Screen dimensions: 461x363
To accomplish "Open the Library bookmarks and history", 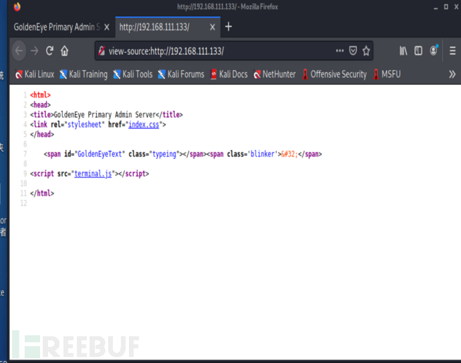I will 403,51.
